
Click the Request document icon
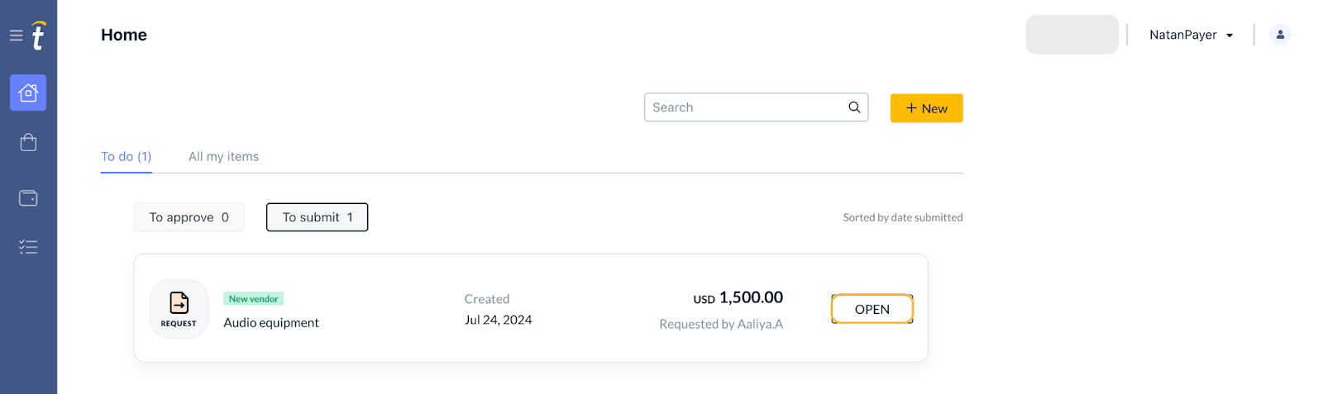click(x=179, y=309)
